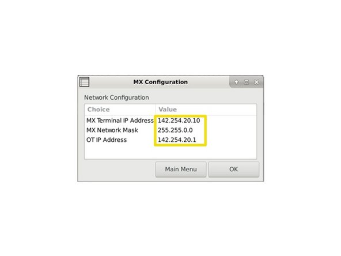This screenshot has width=341, height=256.
Task: Edit the value 255.255.0.0
Action: [175, 130]
